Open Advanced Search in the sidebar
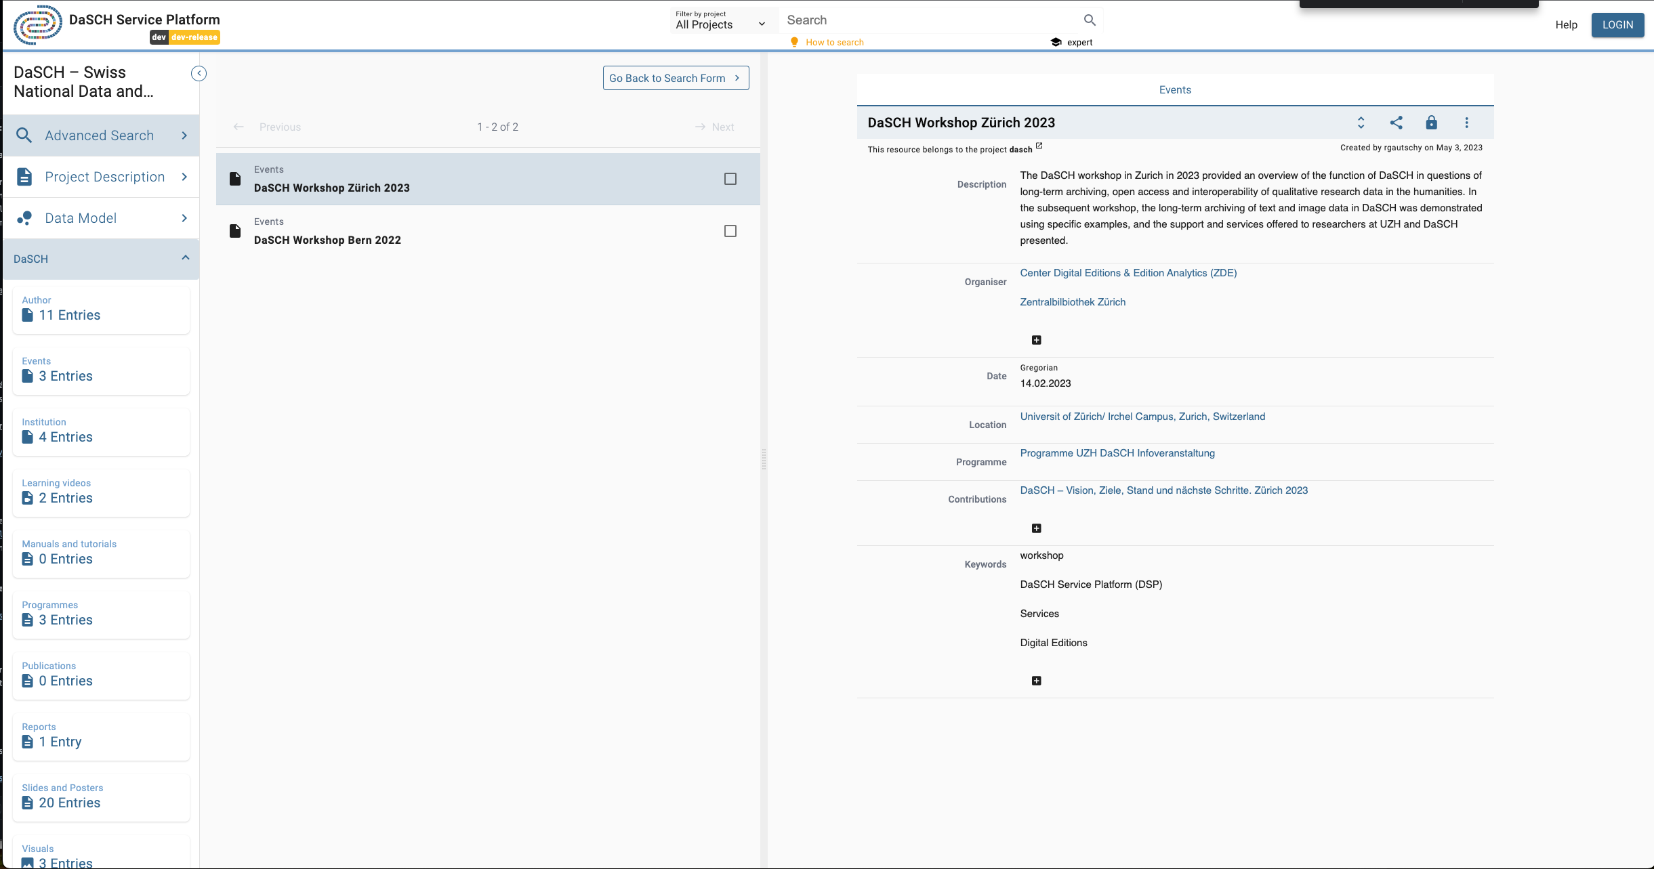Image resolution: width=1654 pixels, height=869 pixels. coord(102,135)
